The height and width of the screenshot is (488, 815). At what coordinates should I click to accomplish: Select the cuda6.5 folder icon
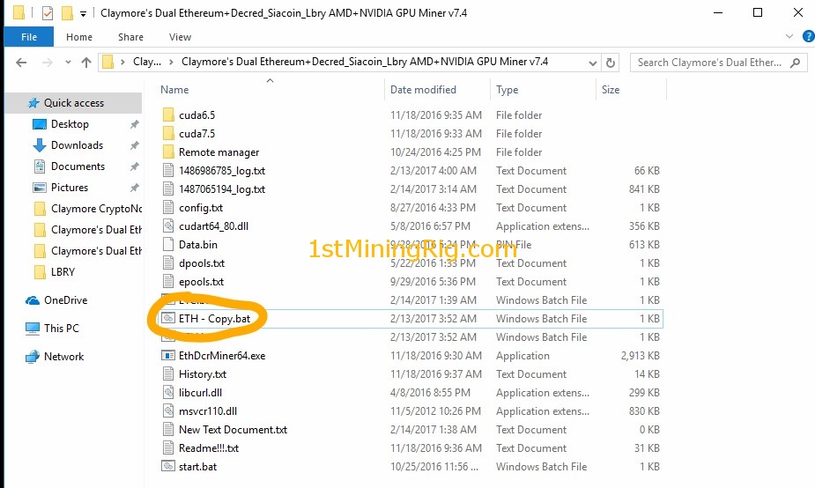168,115
